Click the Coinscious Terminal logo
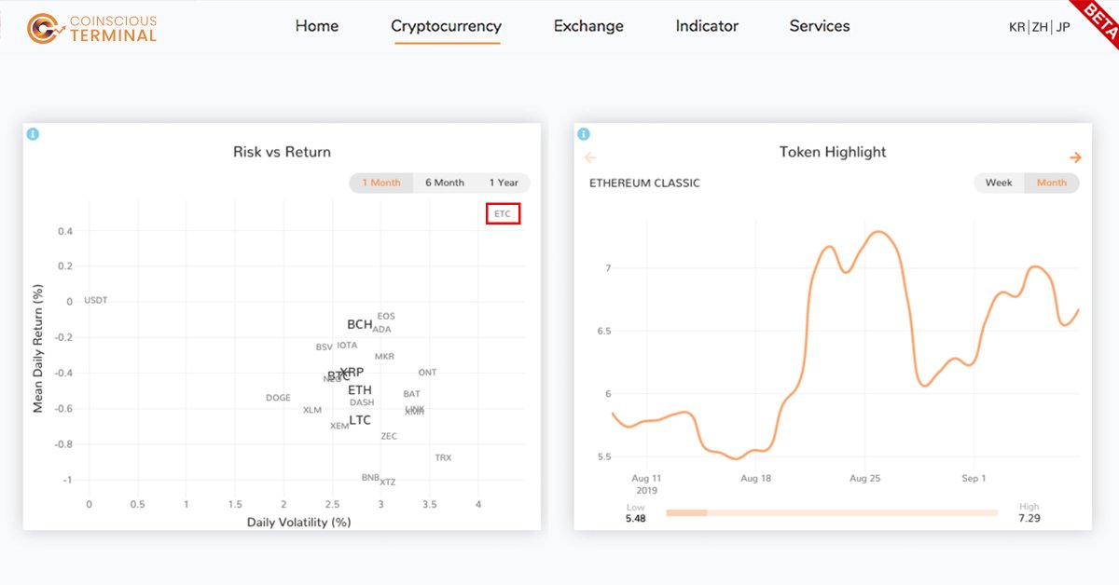The width and height of the screenshot is (1119, 585). click(x=92, y=28)
